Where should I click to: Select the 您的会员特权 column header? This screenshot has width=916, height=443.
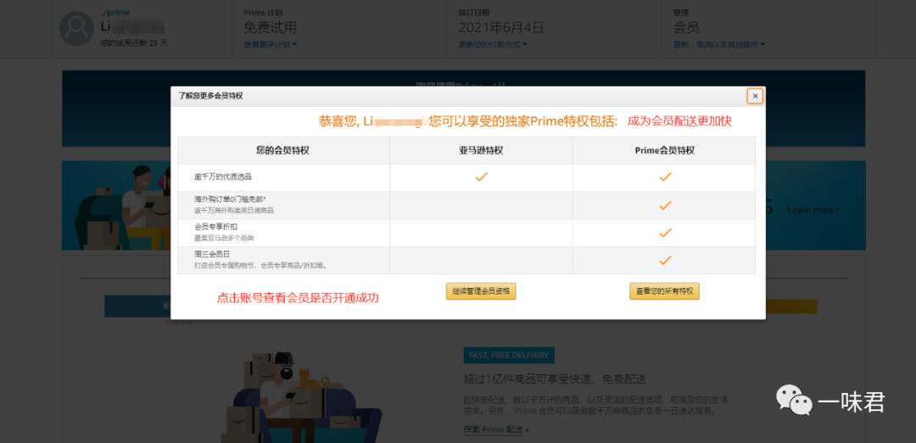coord(282,151)
